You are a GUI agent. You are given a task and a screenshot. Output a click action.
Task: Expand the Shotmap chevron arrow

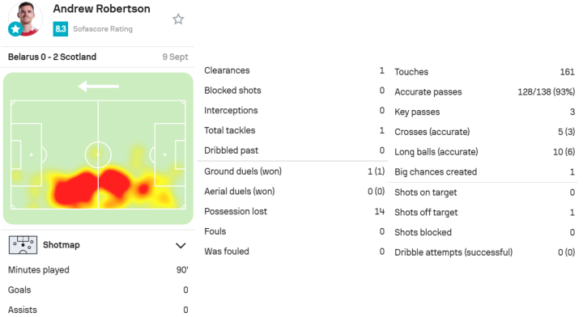[181, 246]
